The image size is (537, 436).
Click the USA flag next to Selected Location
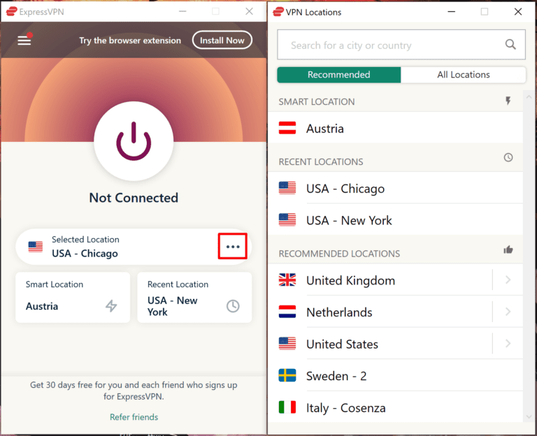tap(36, 247)
